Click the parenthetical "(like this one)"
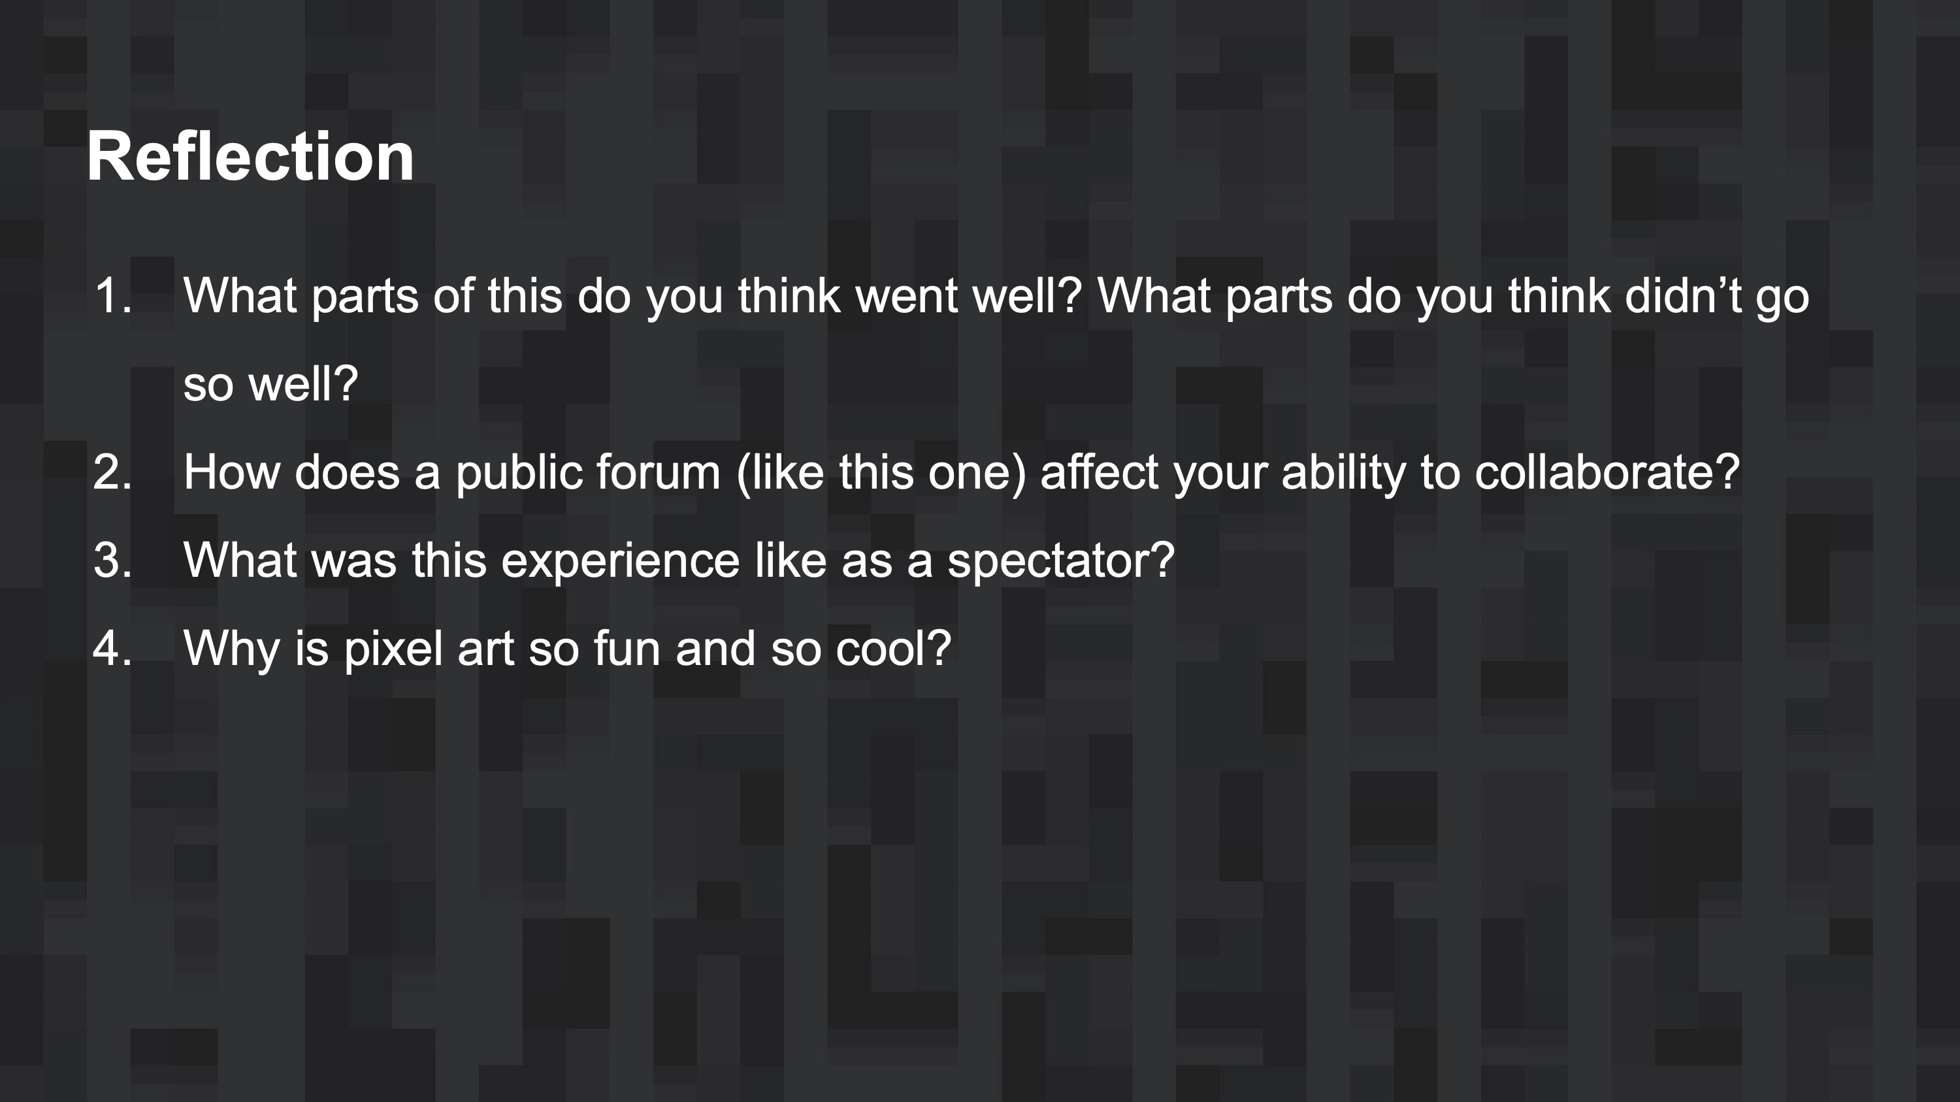Image resolution: width=1960 pixels, height=1102 pixels. (881, 472)
